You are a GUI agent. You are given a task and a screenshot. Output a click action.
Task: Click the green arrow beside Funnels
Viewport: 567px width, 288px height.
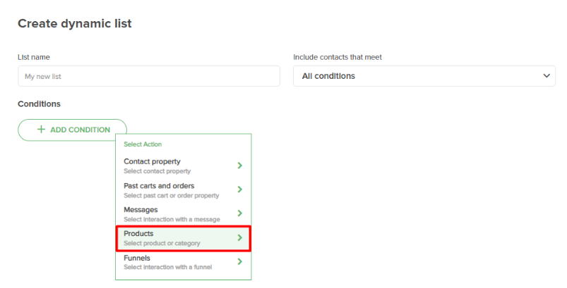(x=240, y=261)
